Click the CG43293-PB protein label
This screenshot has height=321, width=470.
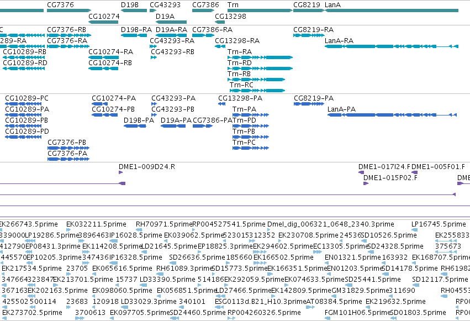pyautogui.click(x=173, y=109)
